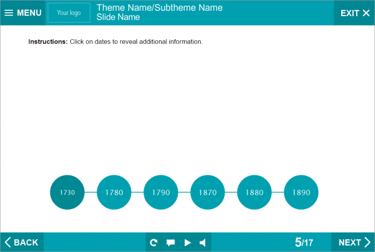Viewport: 375px width, 252px height.
Task: Reveal information for the 1780 circle
Action: coord(114,192)
